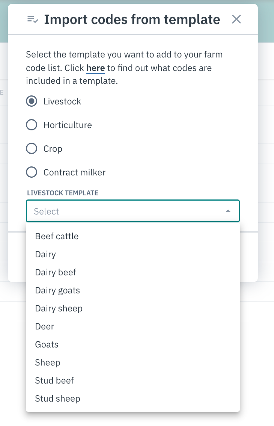Select the Livestock radio button
Viewport: 274px width, 426px height.
pos(32,101)
